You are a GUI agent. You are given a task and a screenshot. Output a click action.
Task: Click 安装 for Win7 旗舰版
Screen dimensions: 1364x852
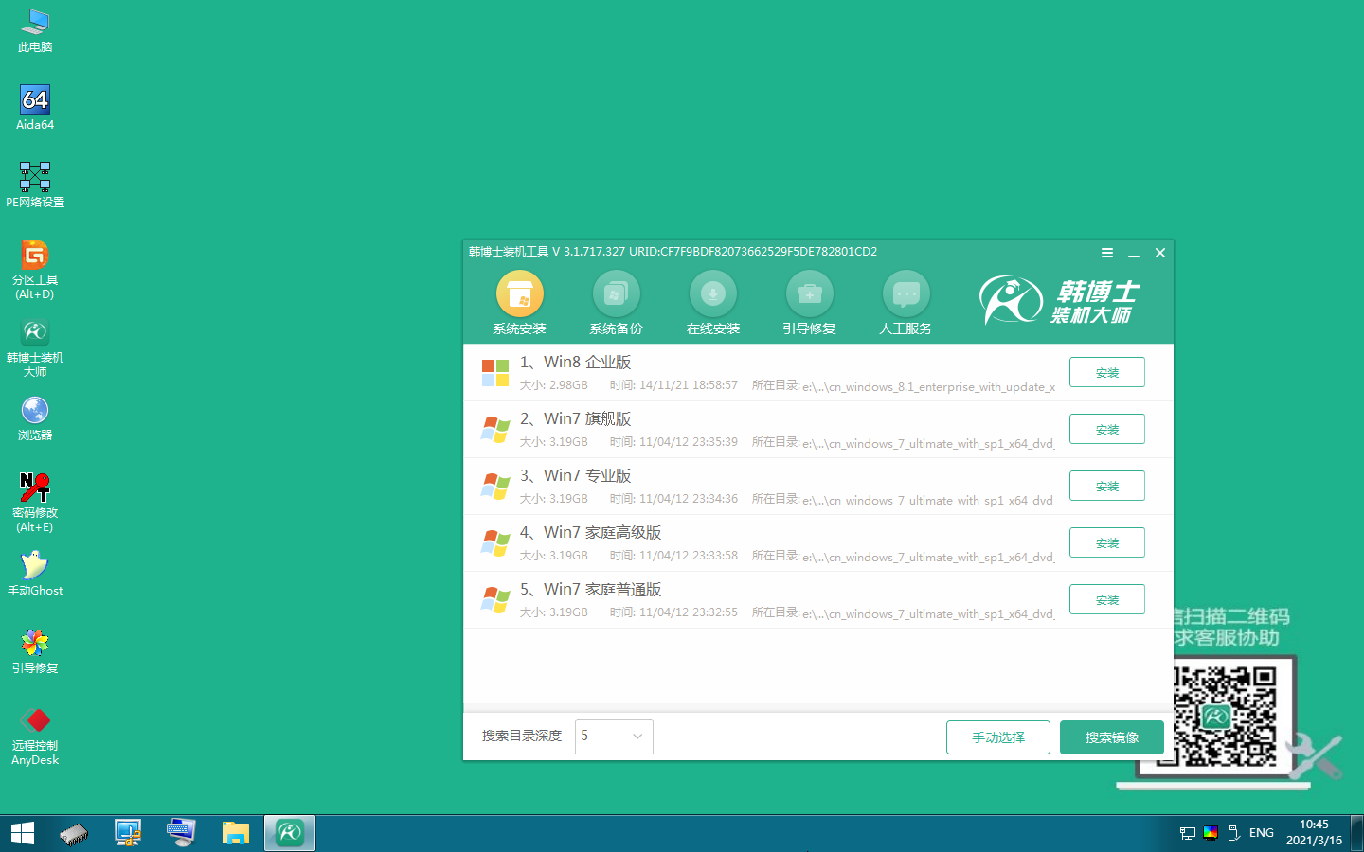pos(1106,430)
